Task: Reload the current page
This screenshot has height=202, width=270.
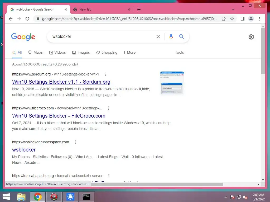Action: click(x=27, y=19)
